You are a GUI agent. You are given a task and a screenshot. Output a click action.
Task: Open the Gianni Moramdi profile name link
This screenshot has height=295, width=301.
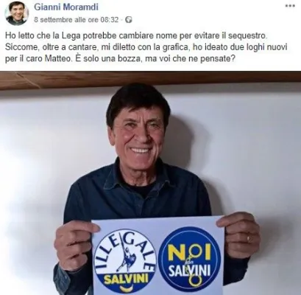[66, 7]
